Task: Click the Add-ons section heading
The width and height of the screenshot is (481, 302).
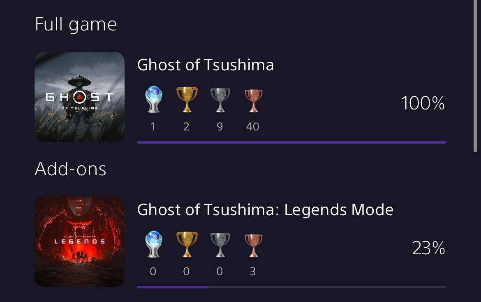Action: click(70, 169)
